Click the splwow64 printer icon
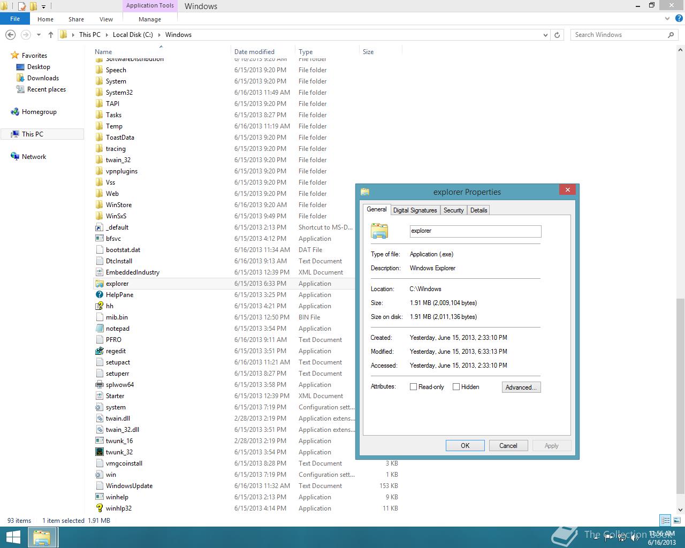 [x=99, y=385]
